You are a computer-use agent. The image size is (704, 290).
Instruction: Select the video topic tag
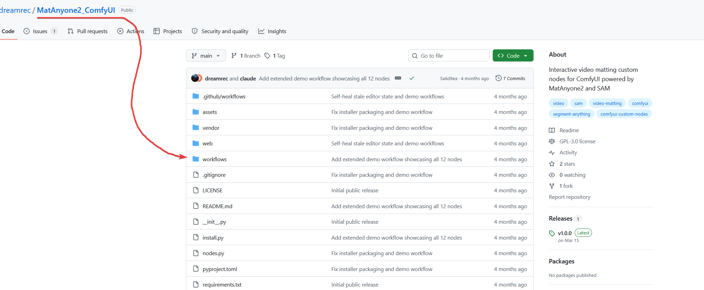tap(558, 103)
